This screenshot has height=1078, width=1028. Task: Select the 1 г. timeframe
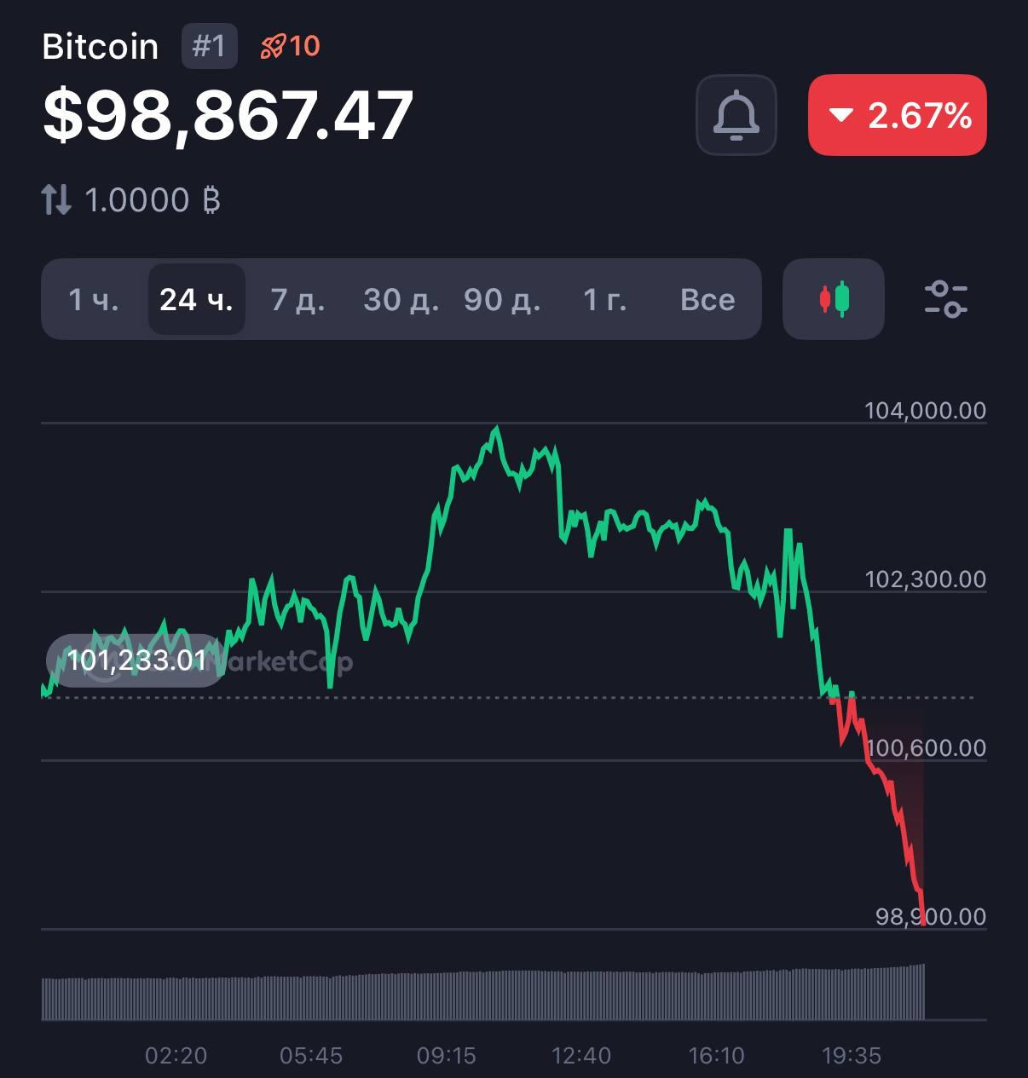tap(604, 299)
